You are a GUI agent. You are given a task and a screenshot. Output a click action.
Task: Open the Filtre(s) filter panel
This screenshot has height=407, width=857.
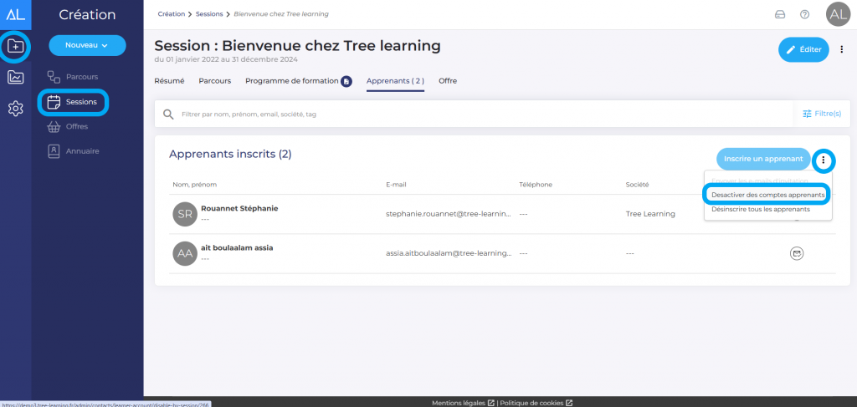pos(821,114)
